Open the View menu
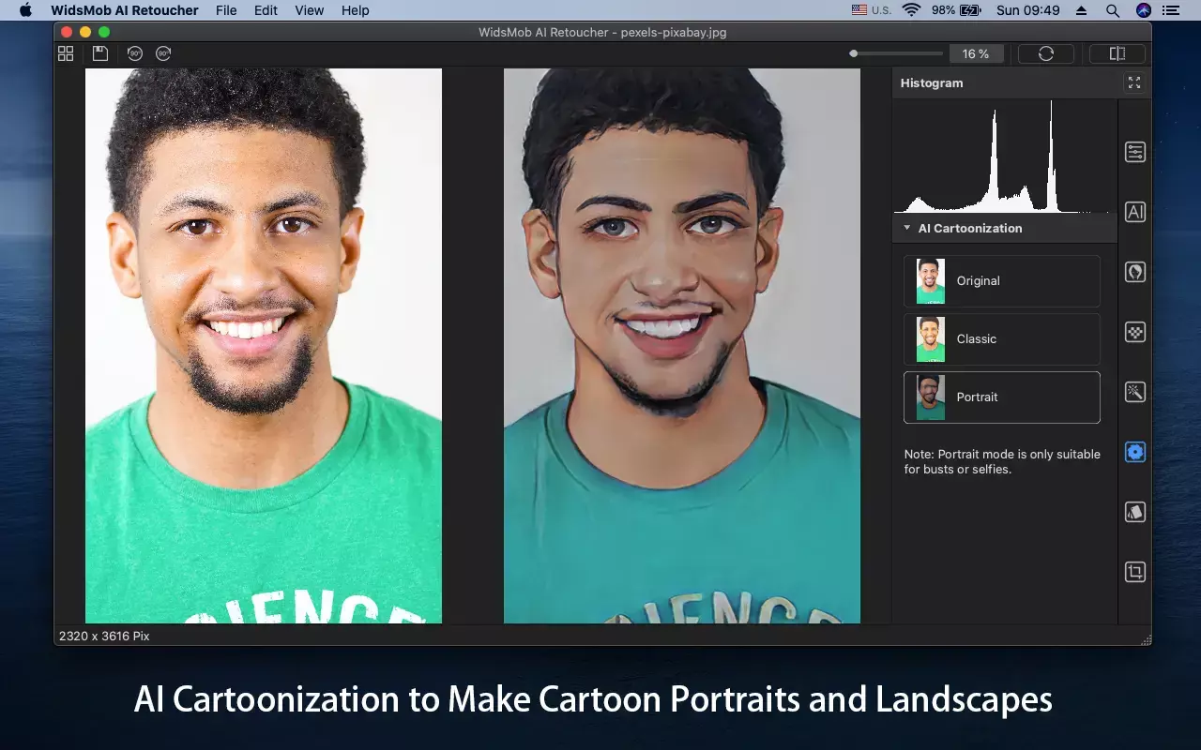Image resolution: width=1201 pixels, height=750 pixels. (309, 10)
